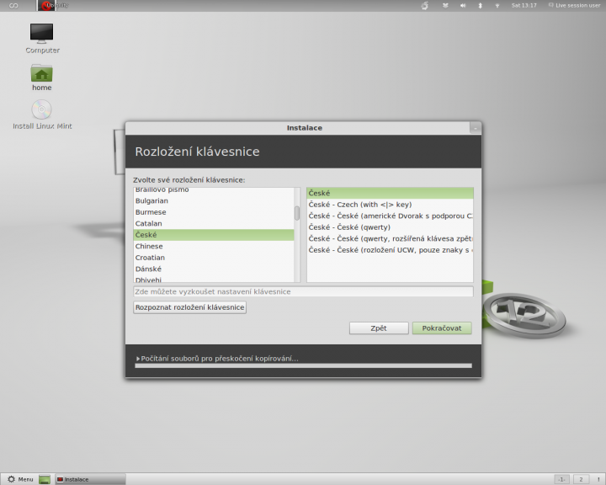
Task: Open the Computer desktop icon
Action: coord(42,38)
